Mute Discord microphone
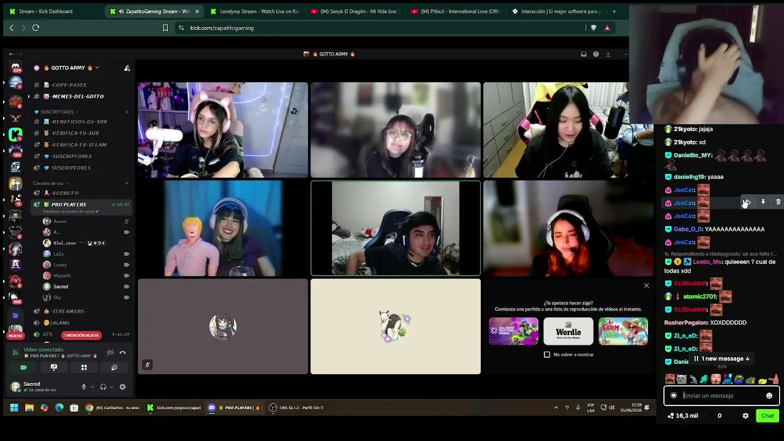This screenshot has height=441, width=784. 84,387
